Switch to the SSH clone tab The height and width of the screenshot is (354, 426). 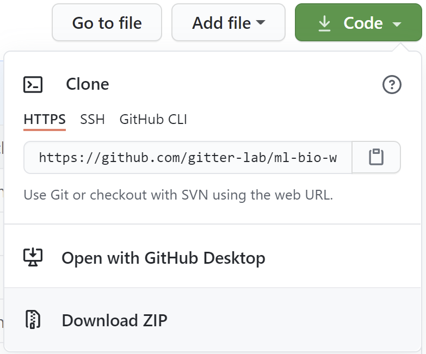92,120
